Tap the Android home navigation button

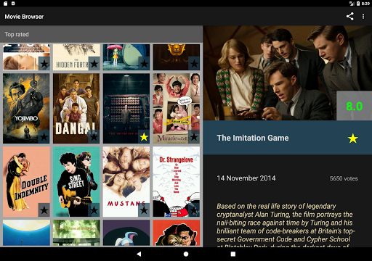[x=186, y=254]
